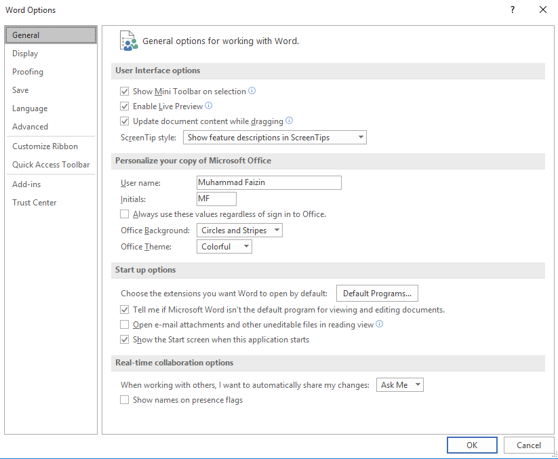This screenshot has height=459, width=558.
Task: Enable Always use these values checkbox
Action: coord(125,214)
